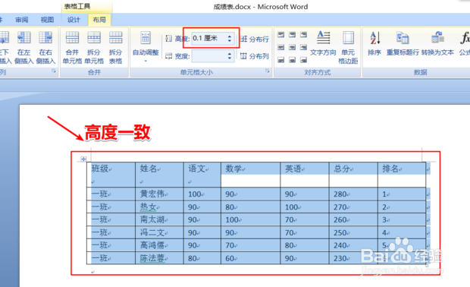Align text center left icon
470x287 pixels.
pos(280,47)
